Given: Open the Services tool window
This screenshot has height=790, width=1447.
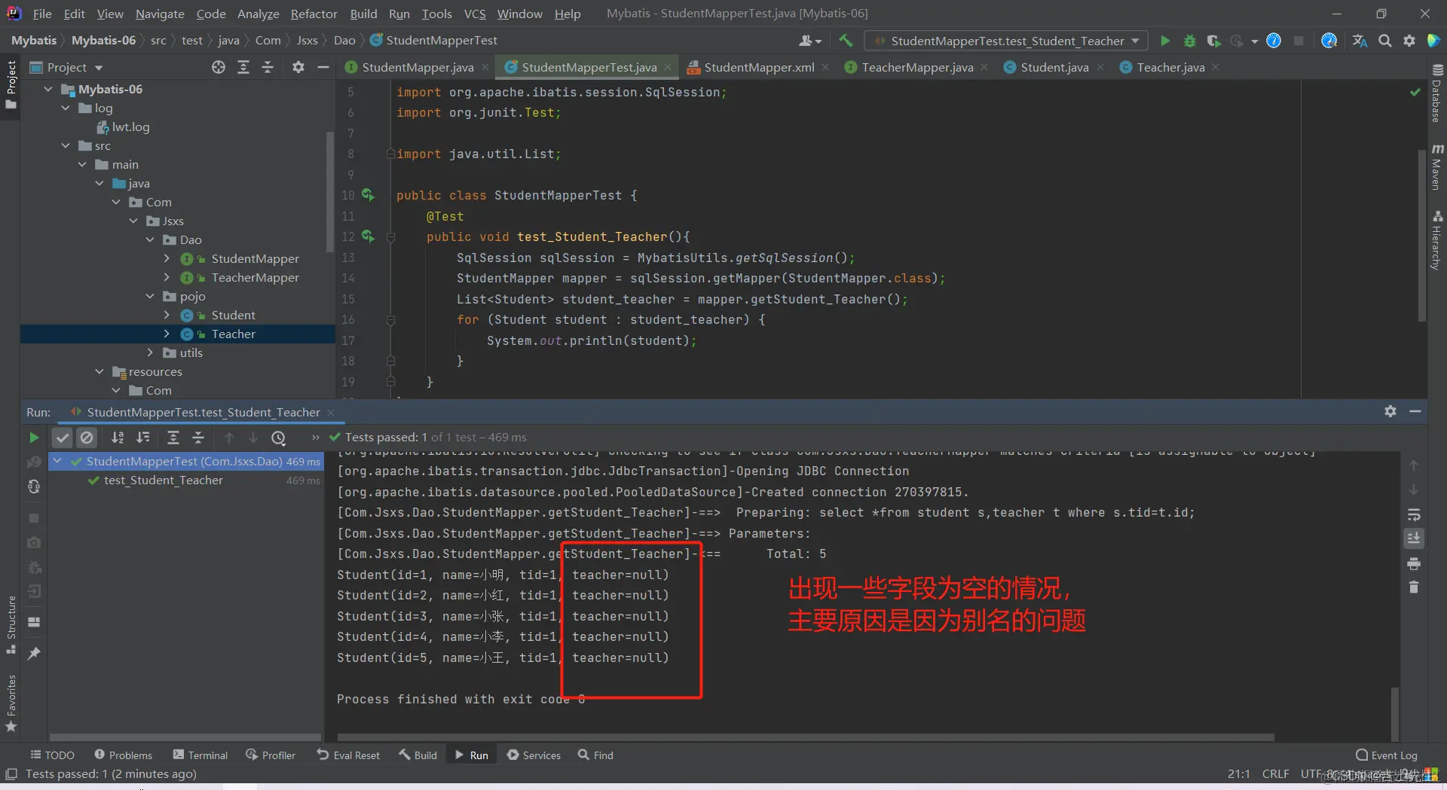Looking at the screenshot, I should pos(534,755).
